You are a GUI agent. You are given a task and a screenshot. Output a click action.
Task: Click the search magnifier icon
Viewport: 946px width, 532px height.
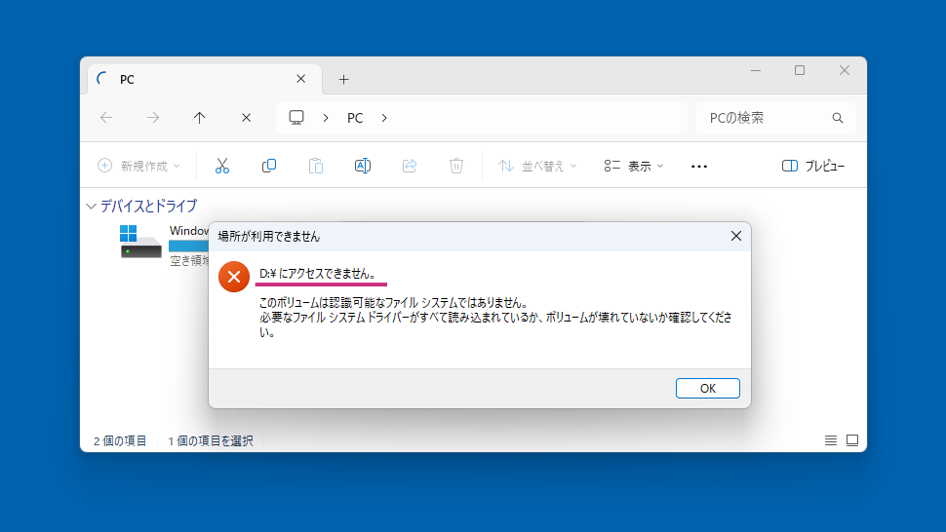click(x=838, y=118)
